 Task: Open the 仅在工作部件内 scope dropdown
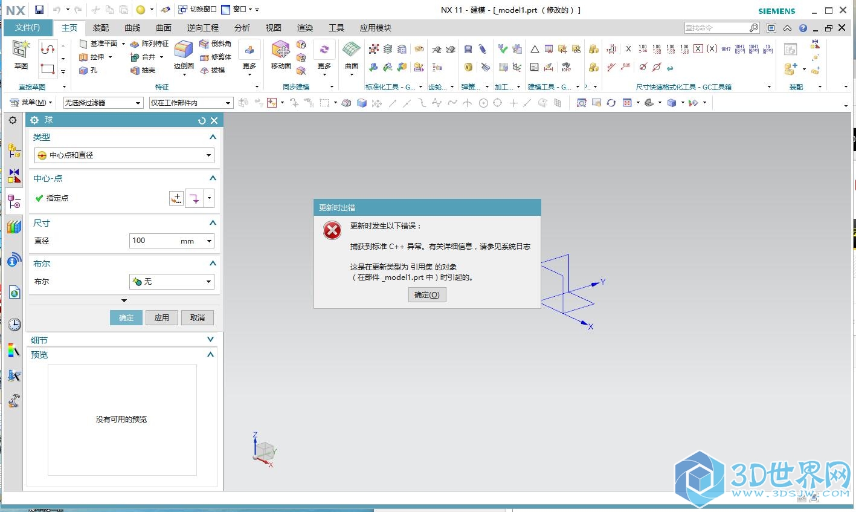pos(191,103)
